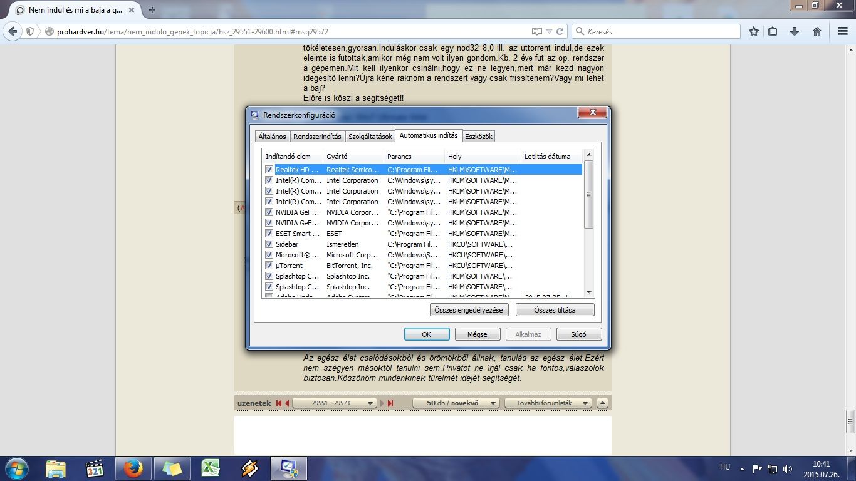Click the browser page vertical scrollbar thumb

pyautogui.click(x=850, y=422)
